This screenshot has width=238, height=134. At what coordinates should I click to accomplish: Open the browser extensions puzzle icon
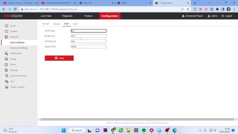217,9
